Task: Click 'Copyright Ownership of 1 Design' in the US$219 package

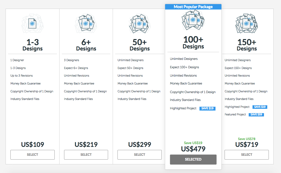Action: click(85, 91)
